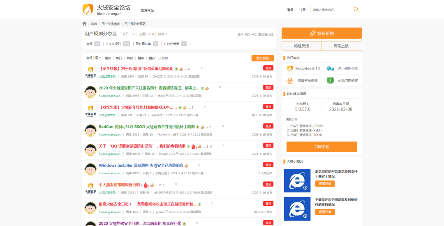Image resolution: width=444 pixels, height=226 pixels.
Task: Open 病毒查杀反馈 biohazard icon
Action: tap(290, 81)
